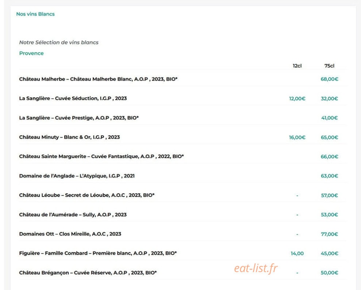Select La Sanglière Cuvée Séduction wine
Screen dimensions: 361x290
pos(73,98)
